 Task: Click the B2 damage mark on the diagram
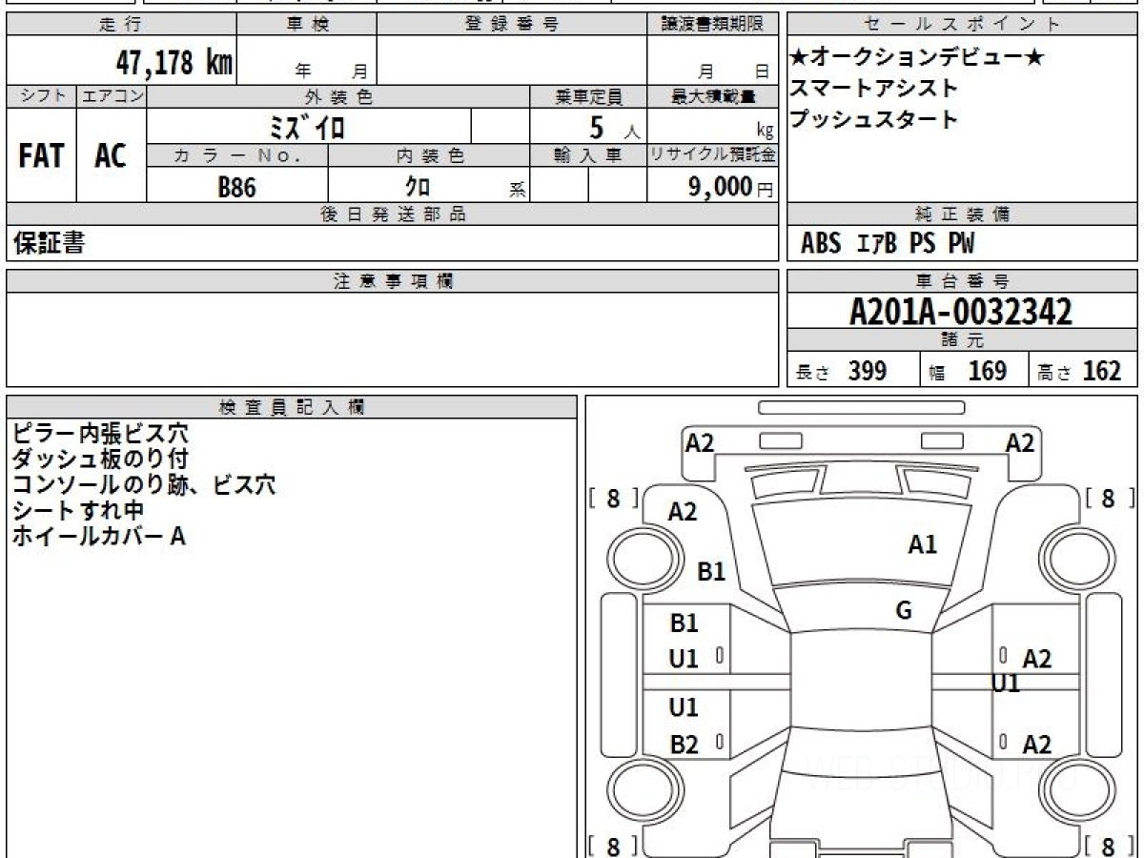(x=684, y=745)
